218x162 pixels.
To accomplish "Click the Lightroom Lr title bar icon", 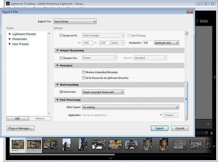I will coord(8,4).
